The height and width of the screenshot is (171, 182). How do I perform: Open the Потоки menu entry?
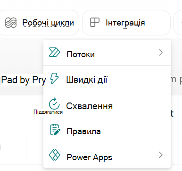[x=107, y=53]
